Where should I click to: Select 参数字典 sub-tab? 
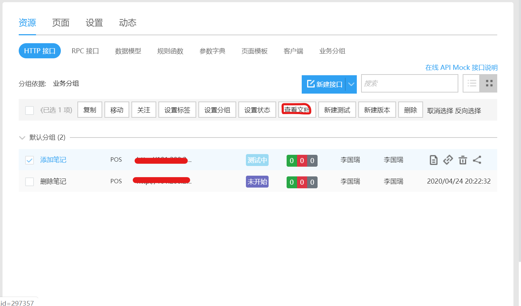click(212, 51)
